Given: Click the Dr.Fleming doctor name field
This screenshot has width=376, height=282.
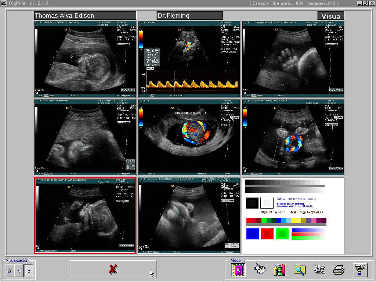Looking at the screenshot, I should click(190, 15).
